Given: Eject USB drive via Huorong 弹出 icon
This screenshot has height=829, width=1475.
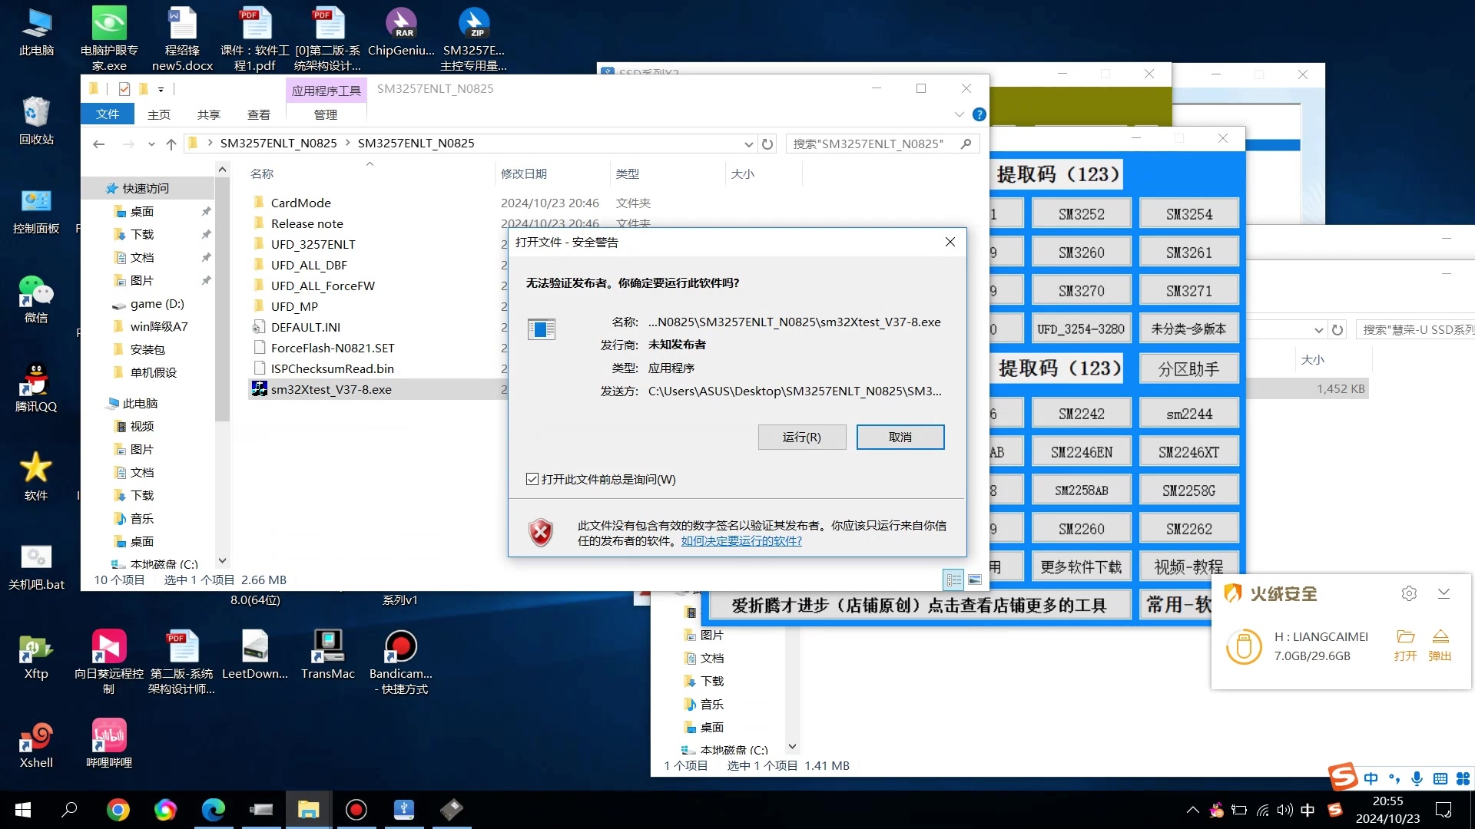Looking at the screenshot, I should 1440,645.
